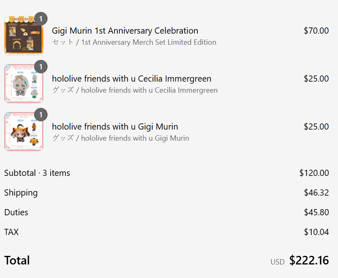The width and height of the screenshot is (338, 278).
Task: Click the $222.16 total amount
Action: [309, 260]
